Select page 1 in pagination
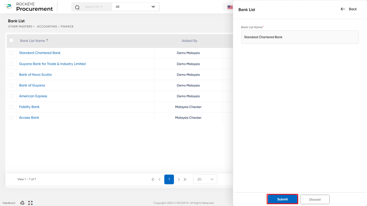 tap(169, 179)
